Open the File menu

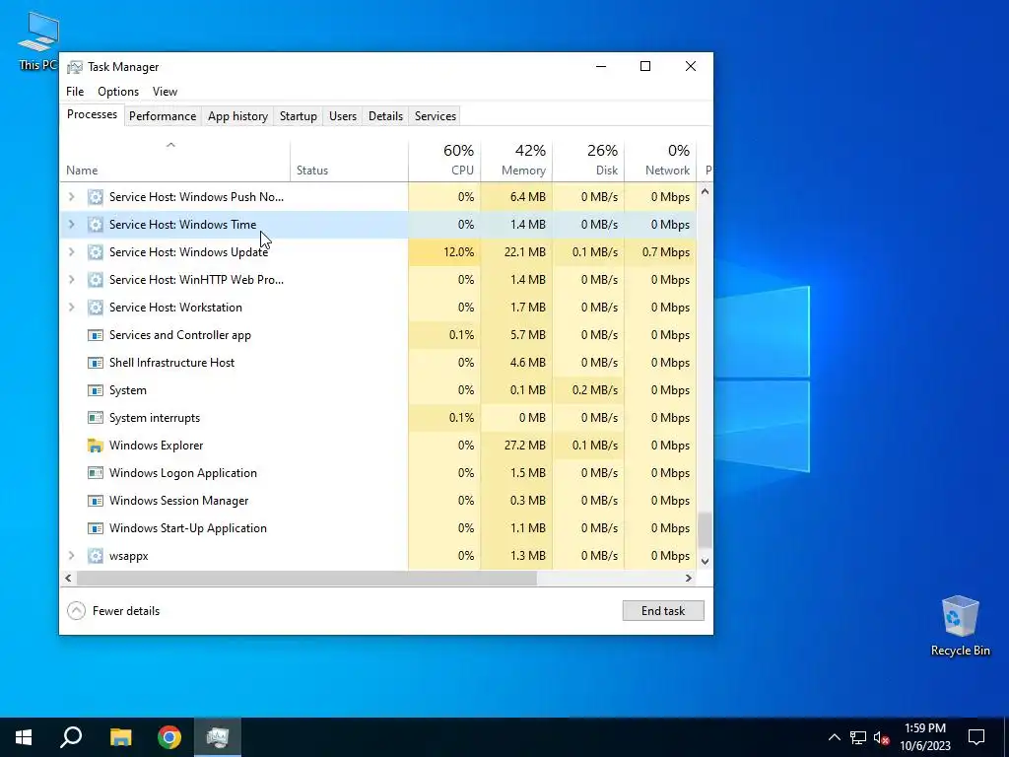75,92
